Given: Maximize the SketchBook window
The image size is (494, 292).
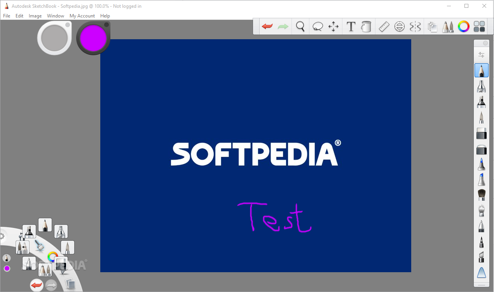Looking at the screenshot, I should click(466, 6).
